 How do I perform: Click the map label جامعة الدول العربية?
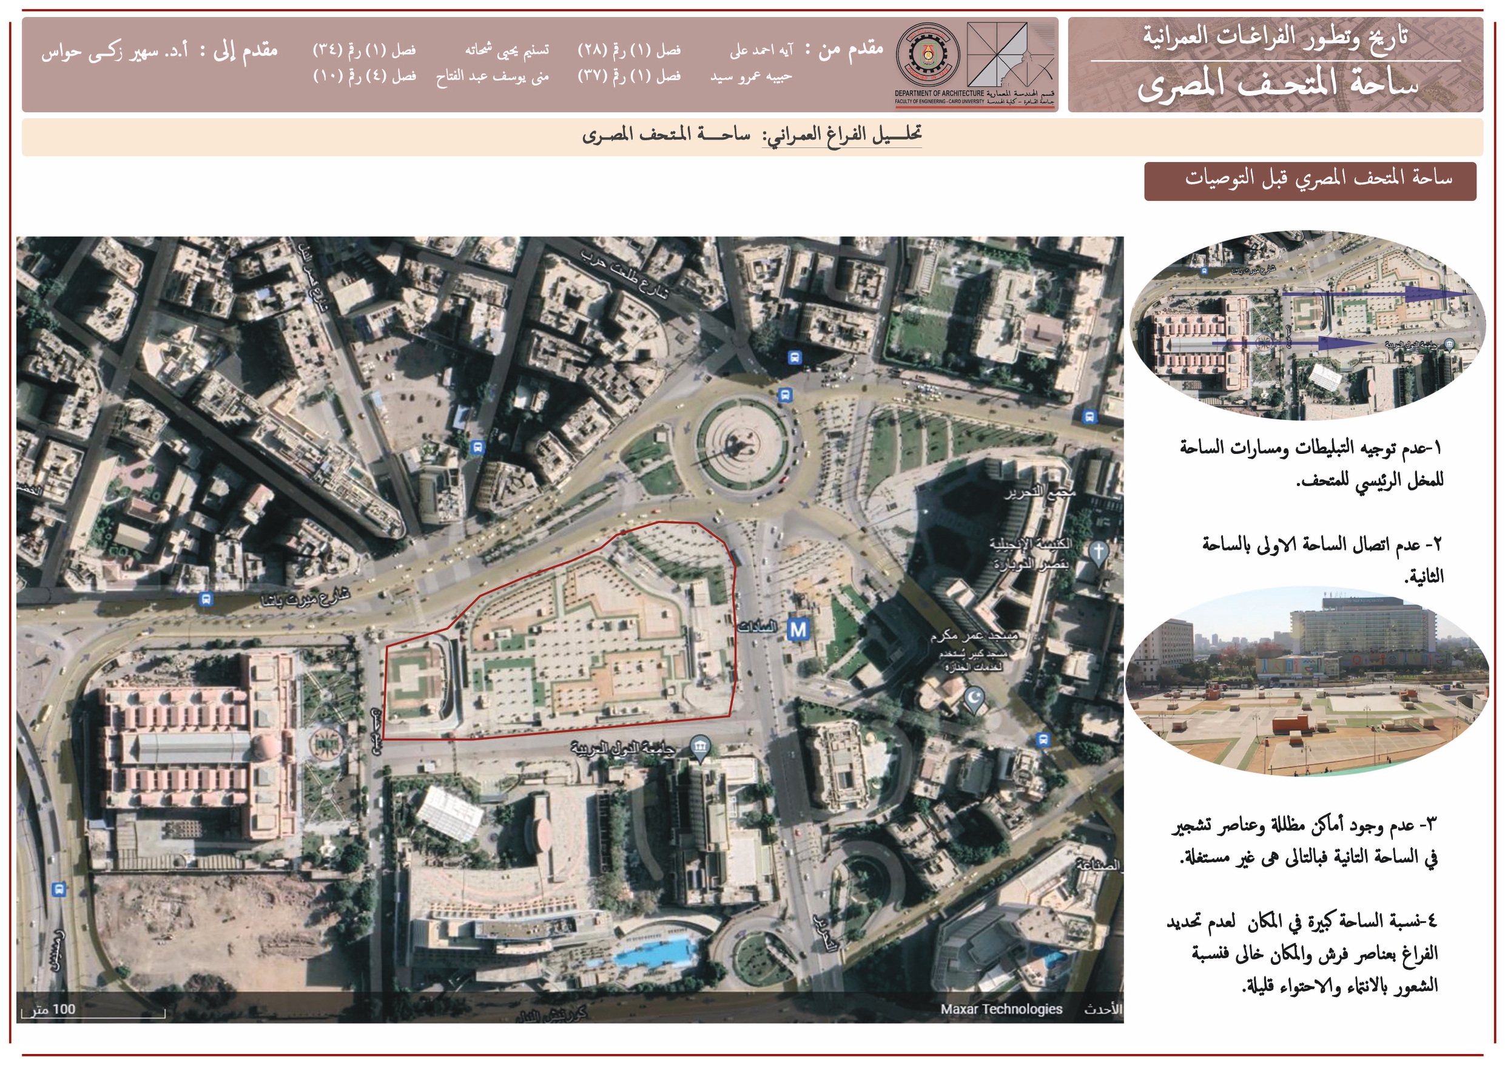pos(623,748)
